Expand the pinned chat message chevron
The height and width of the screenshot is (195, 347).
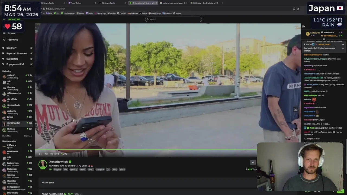coord(343,49)
